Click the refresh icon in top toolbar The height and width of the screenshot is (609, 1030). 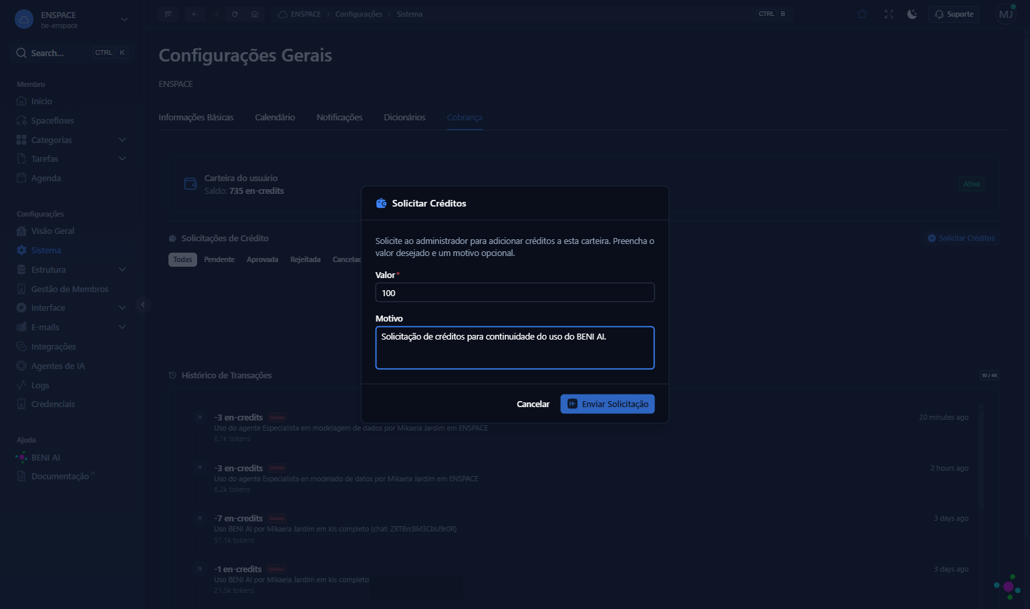point(235,14)
